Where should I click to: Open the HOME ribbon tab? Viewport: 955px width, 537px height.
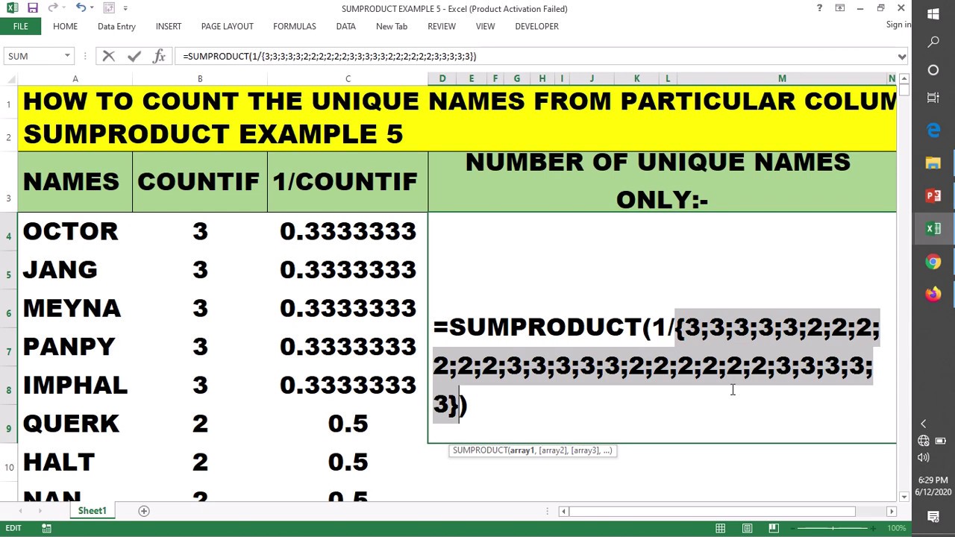65,26
